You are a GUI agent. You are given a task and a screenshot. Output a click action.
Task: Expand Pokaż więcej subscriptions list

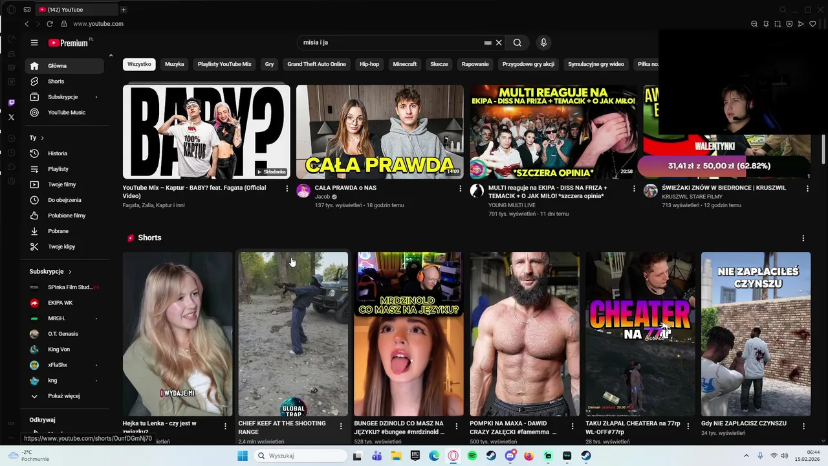point(64,396)
